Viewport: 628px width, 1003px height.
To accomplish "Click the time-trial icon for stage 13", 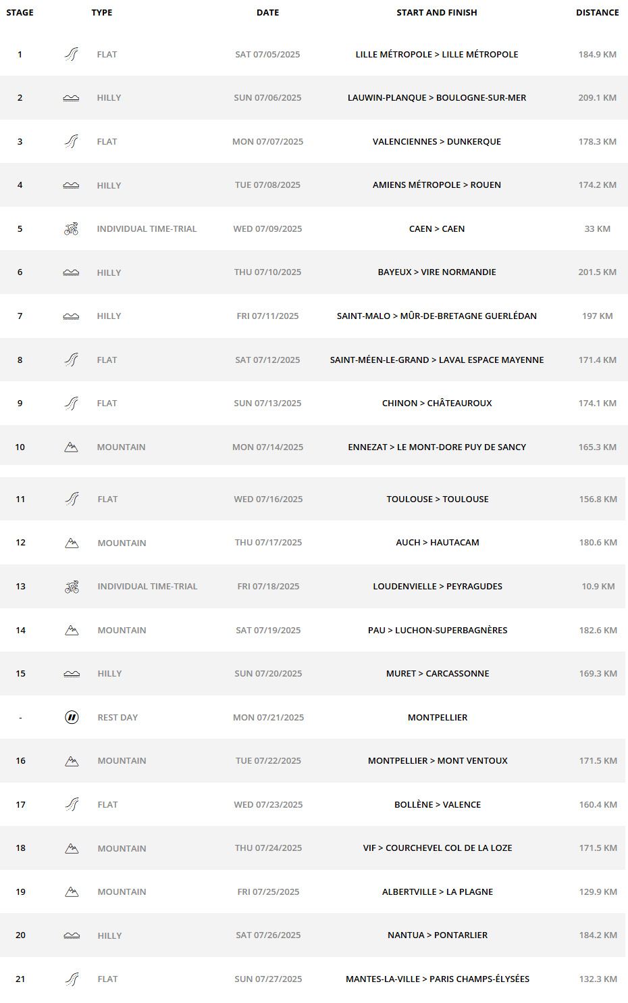I will click(x=72, y=587).
